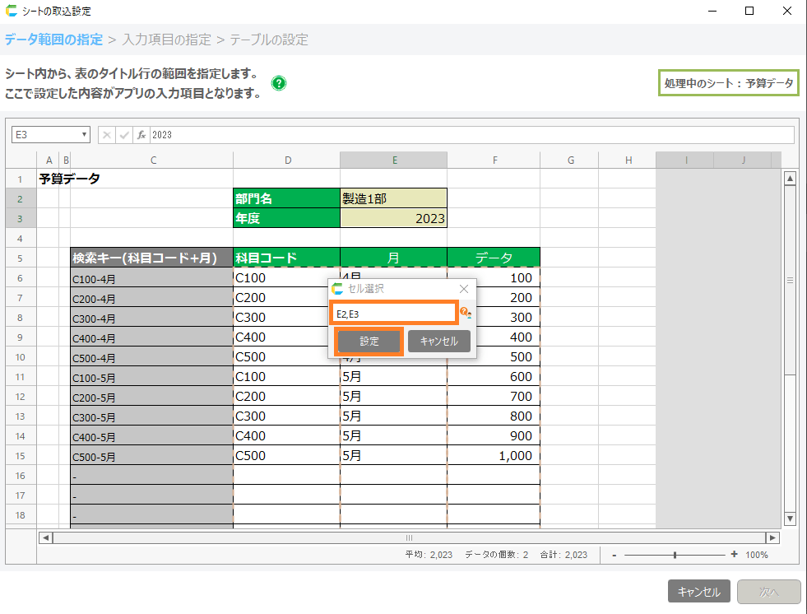
Task: Click the cell range input showing E2,E3
Action: (x=393, y=314)
